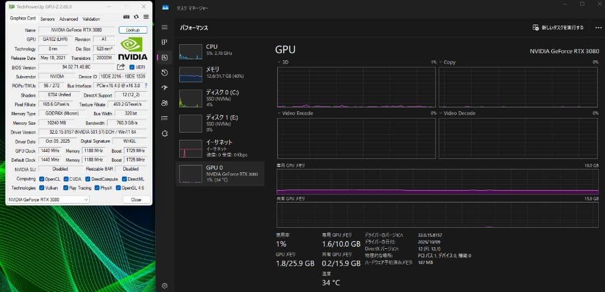Switch to Advanced tab in GPU-Z
Screen dimensions: 605x292
(x=69, y=19)
